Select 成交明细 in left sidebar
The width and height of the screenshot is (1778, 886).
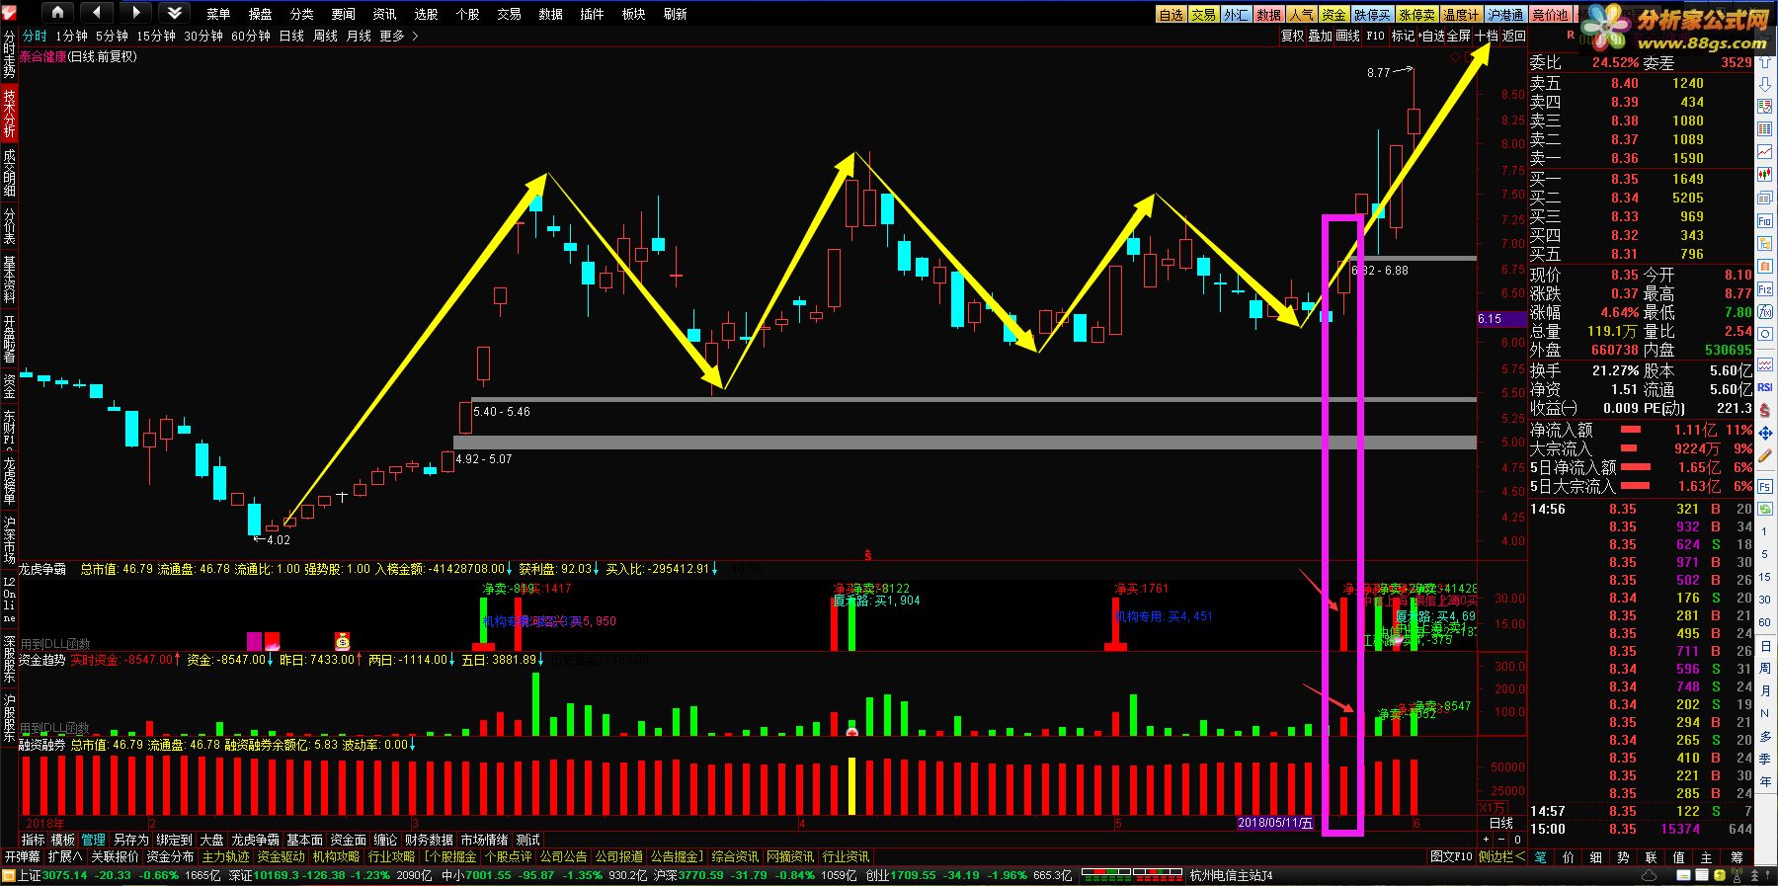coord(9,171)
